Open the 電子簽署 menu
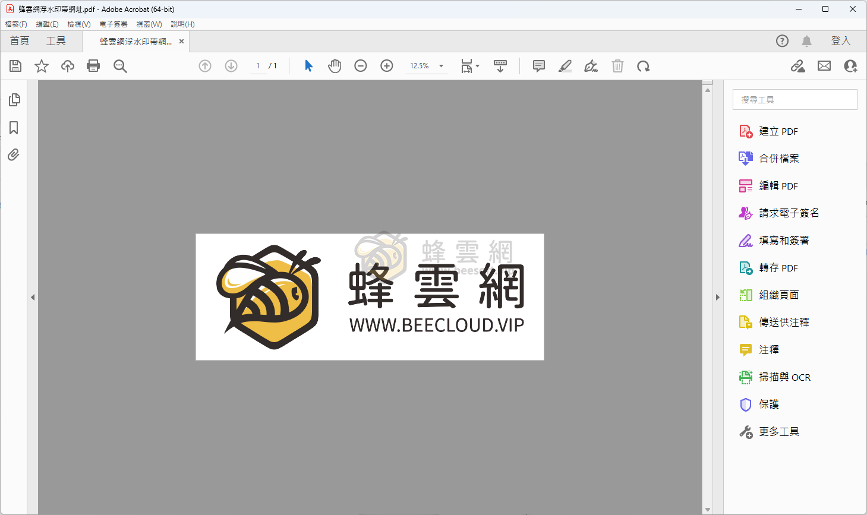Screen dimensions: 867x515 tap(114, 24)
